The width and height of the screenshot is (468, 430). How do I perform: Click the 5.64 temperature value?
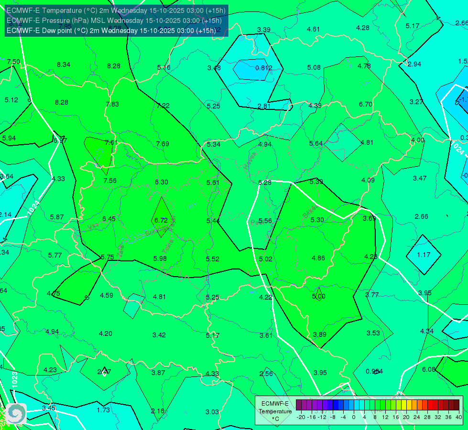(316, 143)
